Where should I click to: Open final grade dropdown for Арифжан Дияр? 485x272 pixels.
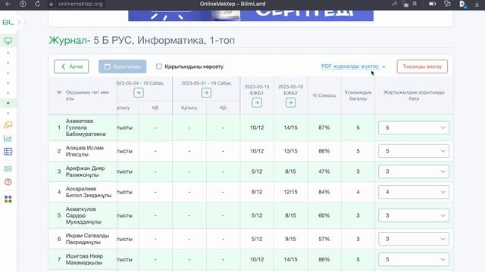[x=414, y=172]
